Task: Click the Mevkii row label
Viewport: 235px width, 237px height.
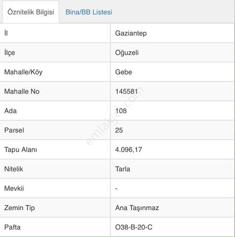Action: point(14,188)
